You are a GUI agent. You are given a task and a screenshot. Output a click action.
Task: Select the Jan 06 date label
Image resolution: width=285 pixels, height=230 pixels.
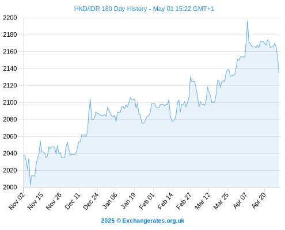click(x=109, y=201)
